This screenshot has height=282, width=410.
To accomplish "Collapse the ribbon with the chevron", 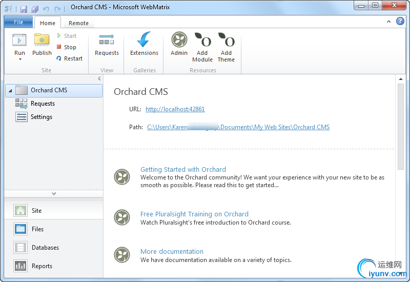I will tap(388, 22).
